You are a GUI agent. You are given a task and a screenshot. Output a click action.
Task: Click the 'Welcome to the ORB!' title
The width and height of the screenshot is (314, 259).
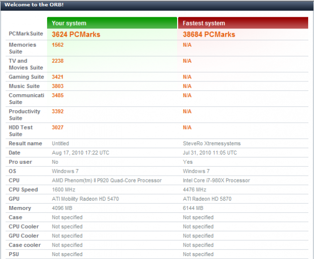pos(34,4)
